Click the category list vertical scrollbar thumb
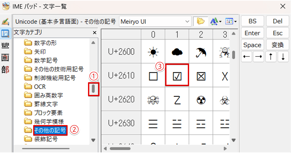Image resolution: width=294 pixels, height=153 pixels. click(93, 88)
